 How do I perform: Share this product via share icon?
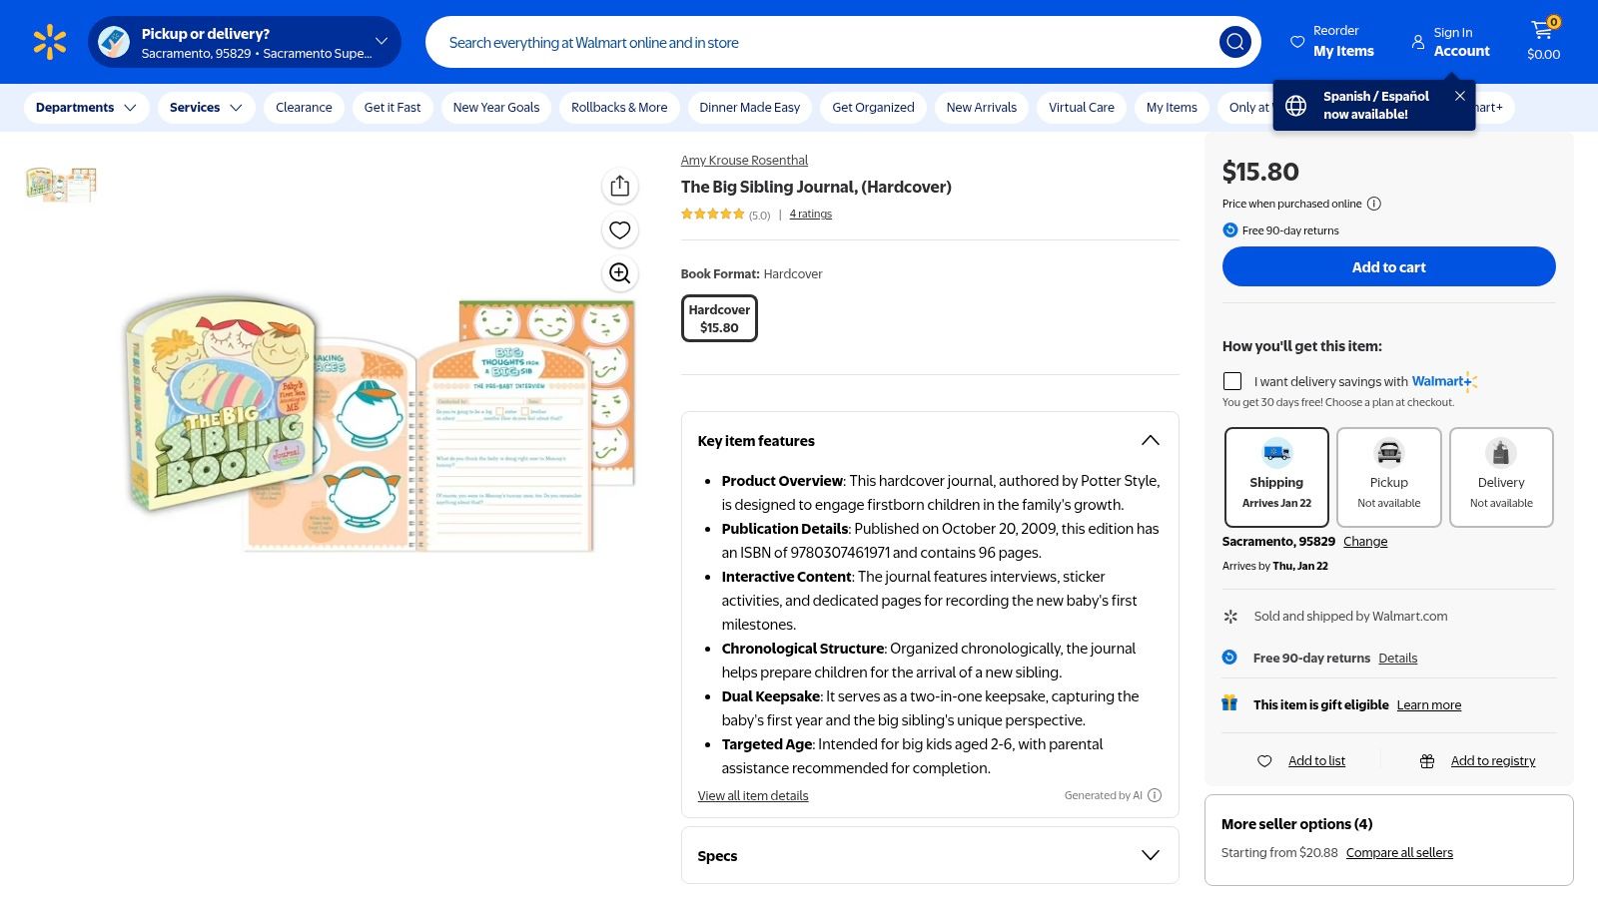(619, 186)
